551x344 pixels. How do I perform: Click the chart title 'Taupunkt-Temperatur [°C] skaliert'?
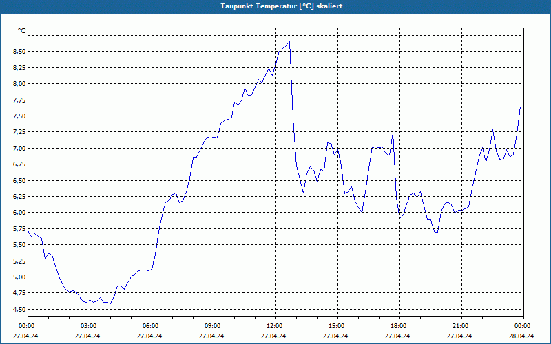[x=282, y=6]
